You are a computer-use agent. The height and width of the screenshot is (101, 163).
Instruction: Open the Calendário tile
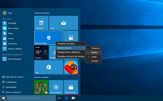click(x=41, y=23)
